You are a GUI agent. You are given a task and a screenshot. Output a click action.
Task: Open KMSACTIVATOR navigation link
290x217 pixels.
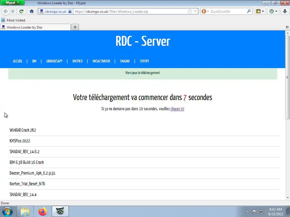[101, 61]
